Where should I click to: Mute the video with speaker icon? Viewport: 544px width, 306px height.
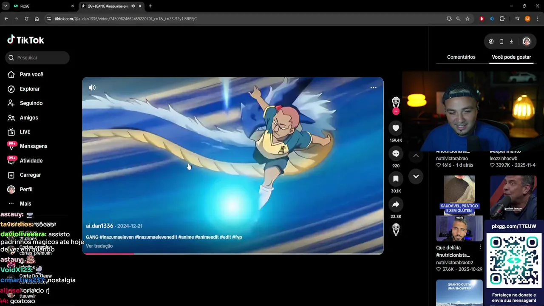[92, 88]
